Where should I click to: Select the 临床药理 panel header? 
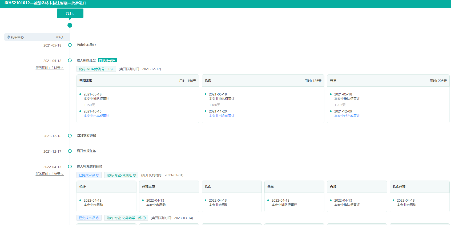pyautogui.click(x=419, y=187)
